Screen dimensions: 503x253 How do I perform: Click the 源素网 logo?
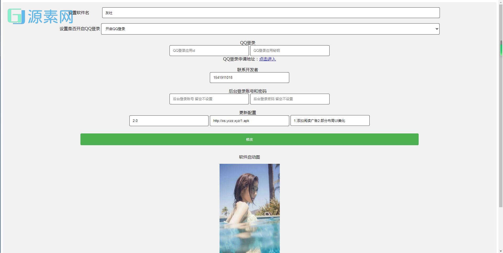pyautogui.click(x=41, y=16)
